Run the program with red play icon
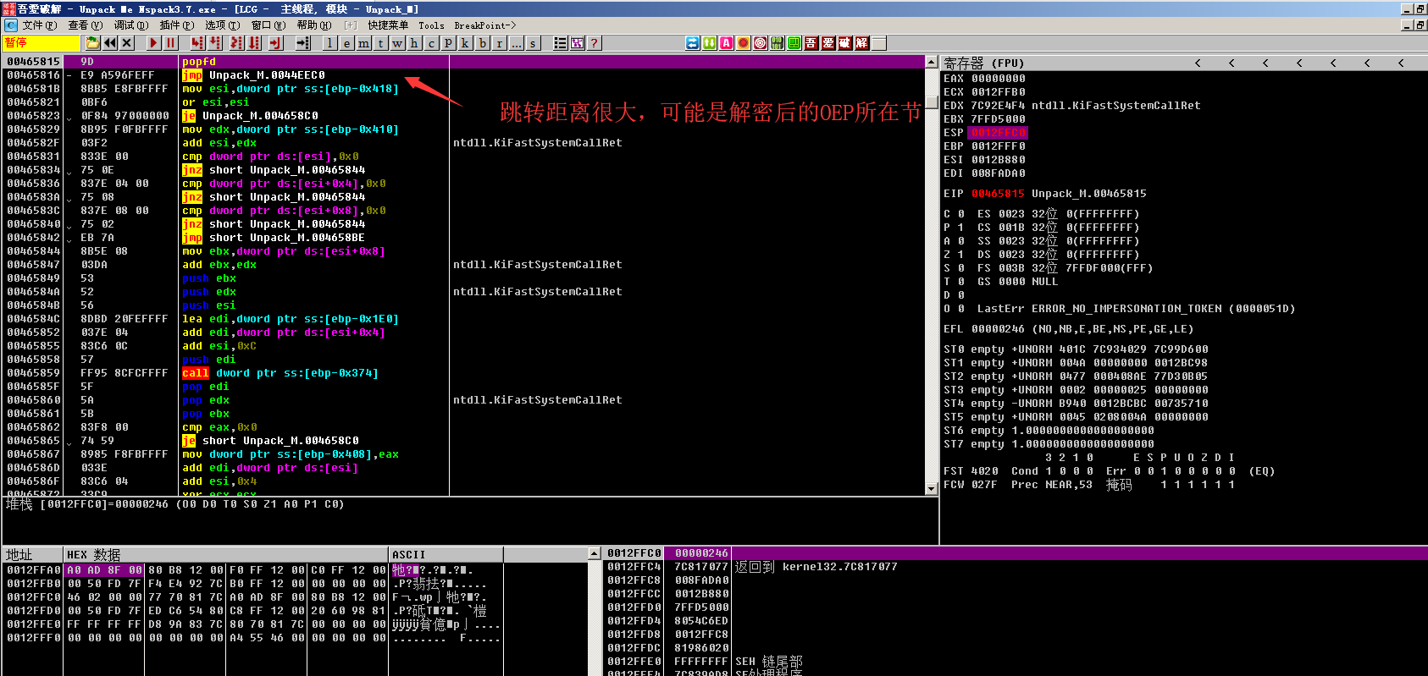Screen dimensions: 1428x676 (x=153, y=42)
